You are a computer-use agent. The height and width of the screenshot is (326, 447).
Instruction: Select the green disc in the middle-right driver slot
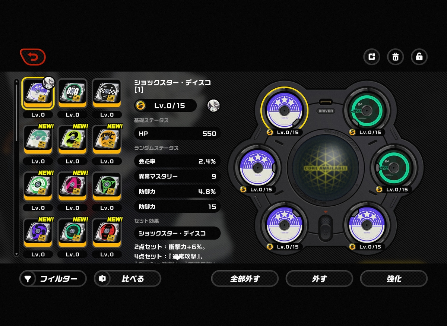pyautogui.click(x=393, y=167)
